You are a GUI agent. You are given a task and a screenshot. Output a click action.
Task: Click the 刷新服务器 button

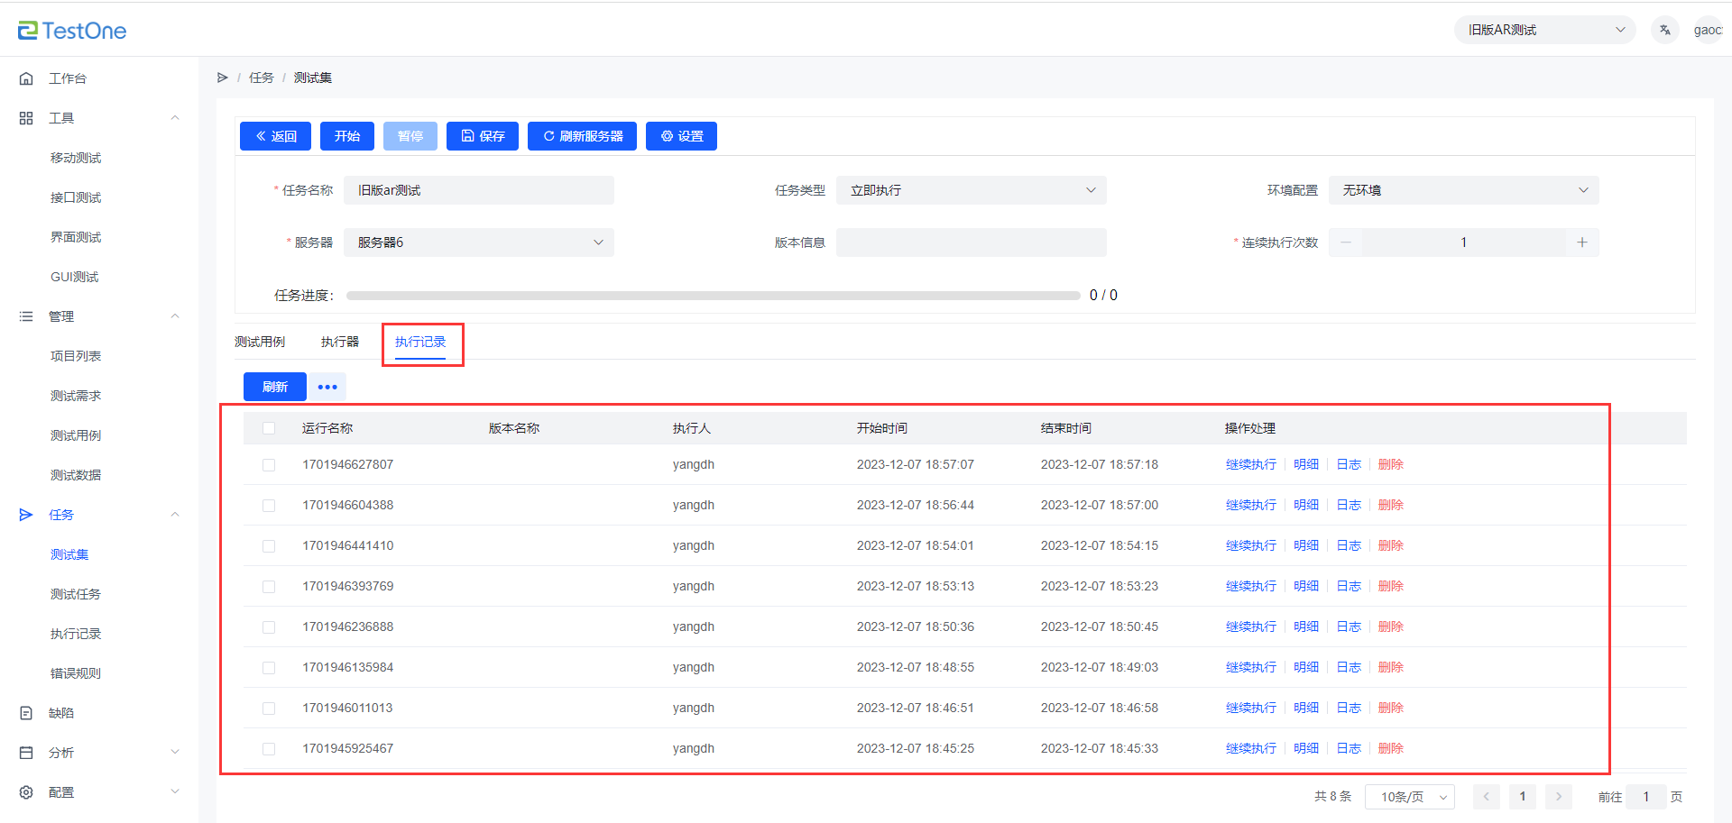coord(582,136)
